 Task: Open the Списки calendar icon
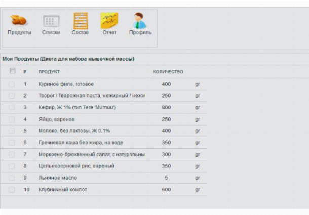[x=51, y=21]
